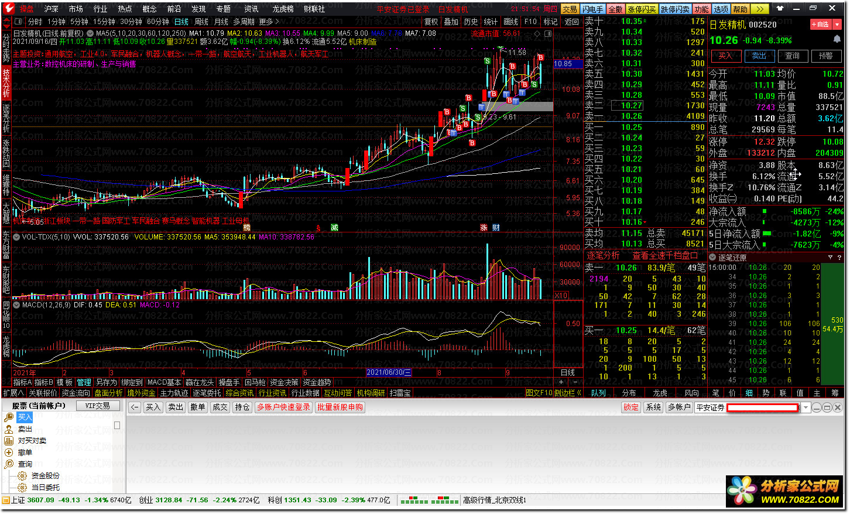Open the 平安证券 account dropdown arrow
Screen dimensions: 850x514
tap(806, 407)
